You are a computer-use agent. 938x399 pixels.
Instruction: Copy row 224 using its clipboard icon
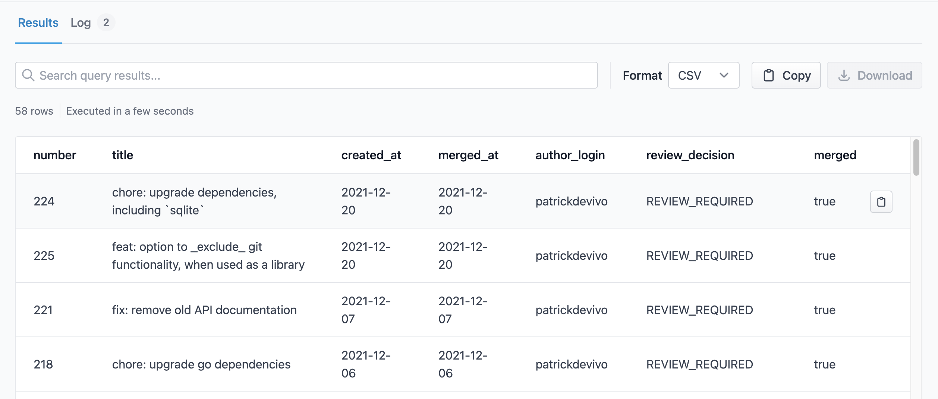[881, 202]
